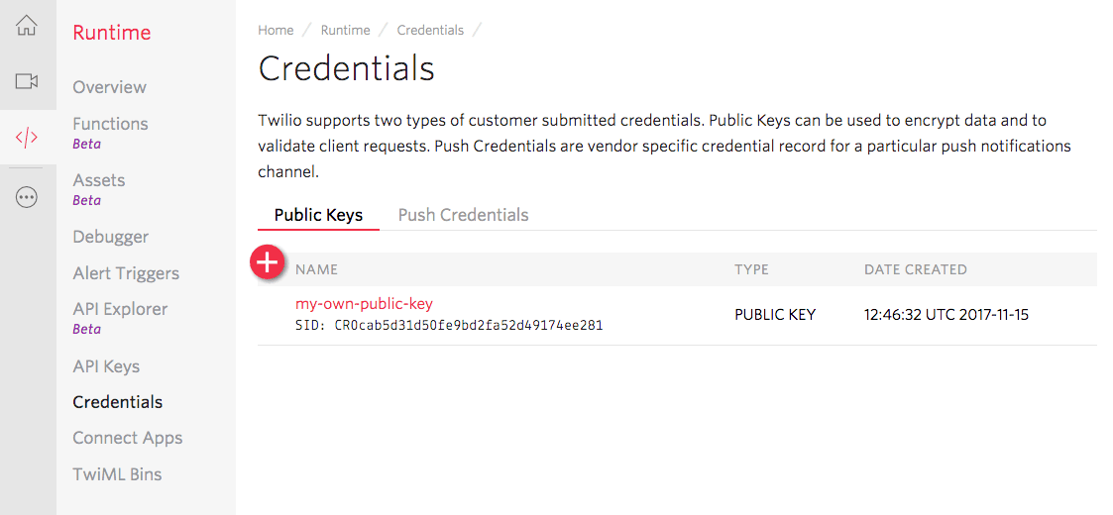Click Runtime in the breadcrumb trail

[x=345, y=31]
